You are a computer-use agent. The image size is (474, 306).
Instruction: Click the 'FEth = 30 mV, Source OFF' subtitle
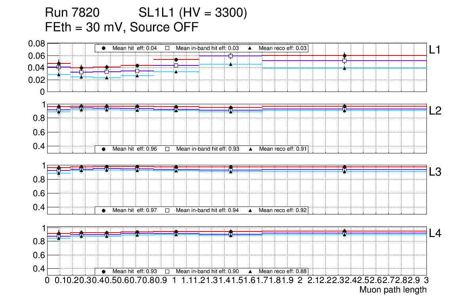122,27
